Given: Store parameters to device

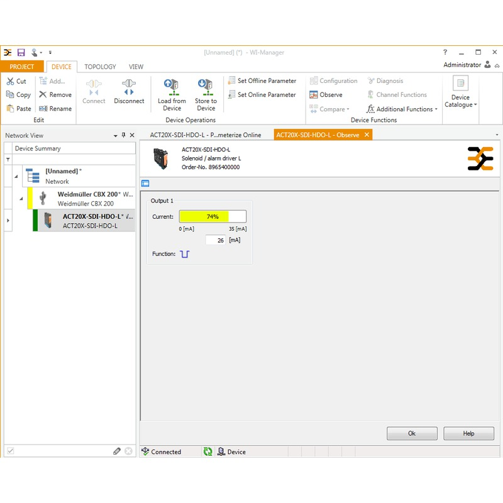Looking at the screenshot, I should click(206, 95).
